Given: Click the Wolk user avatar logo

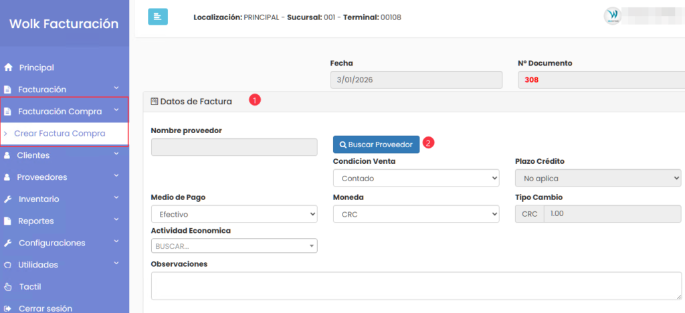Looking at the screenshot, I should pos(612,17).
